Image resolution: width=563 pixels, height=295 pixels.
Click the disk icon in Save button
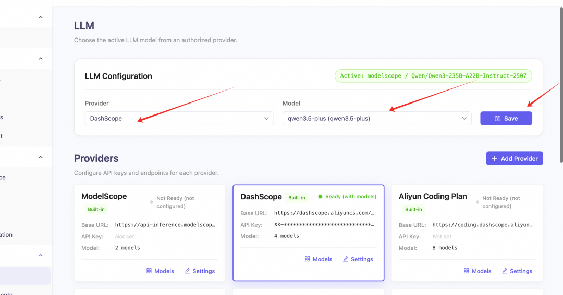(497, 118)
